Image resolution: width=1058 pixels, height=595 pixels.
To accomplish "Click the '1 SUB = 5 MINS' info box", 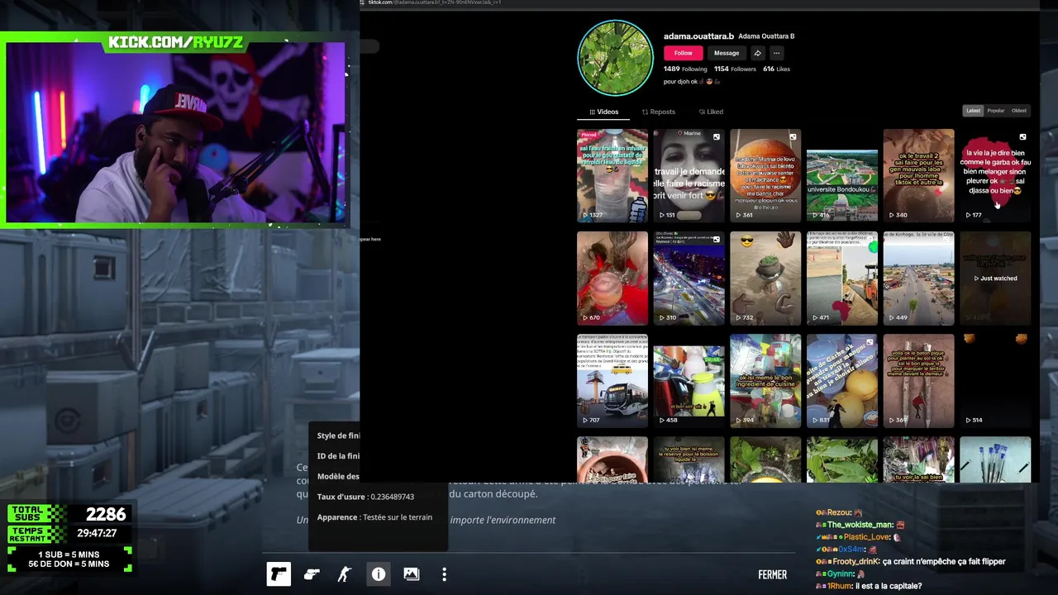I will click(69, 559).
